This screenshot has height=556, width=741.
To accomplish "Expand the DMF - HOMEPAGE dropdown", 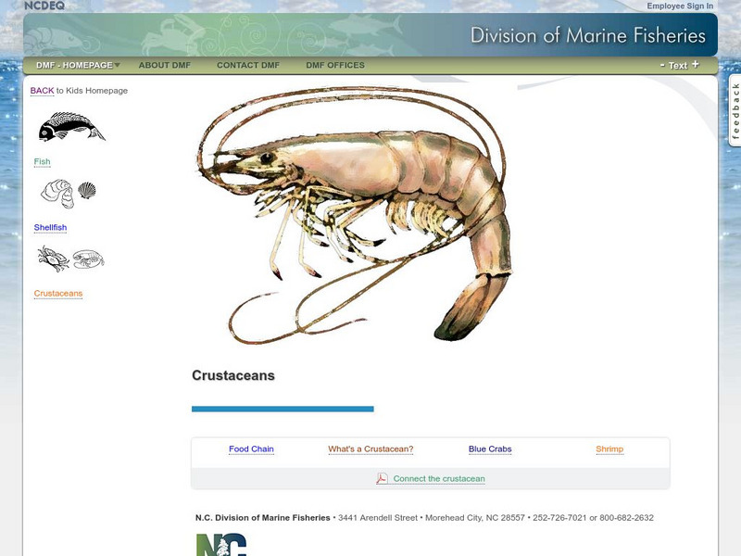I will tap(76, 65).
